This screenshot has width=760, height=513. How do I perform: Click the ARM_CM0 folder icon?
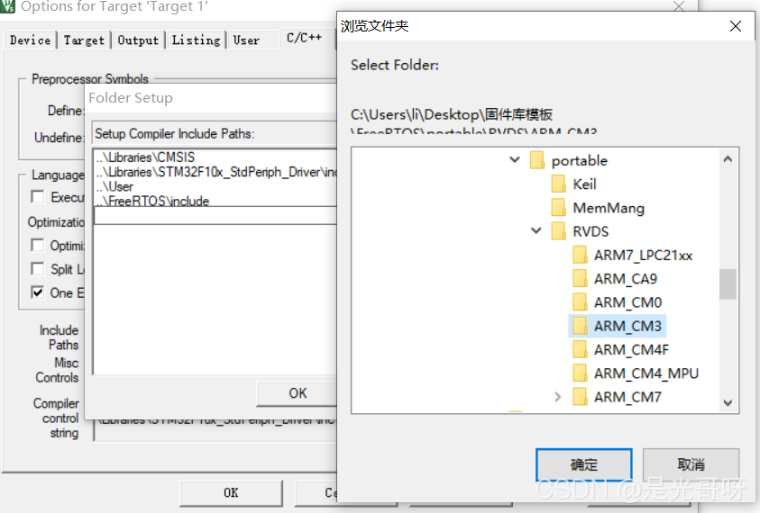(580, 302)
